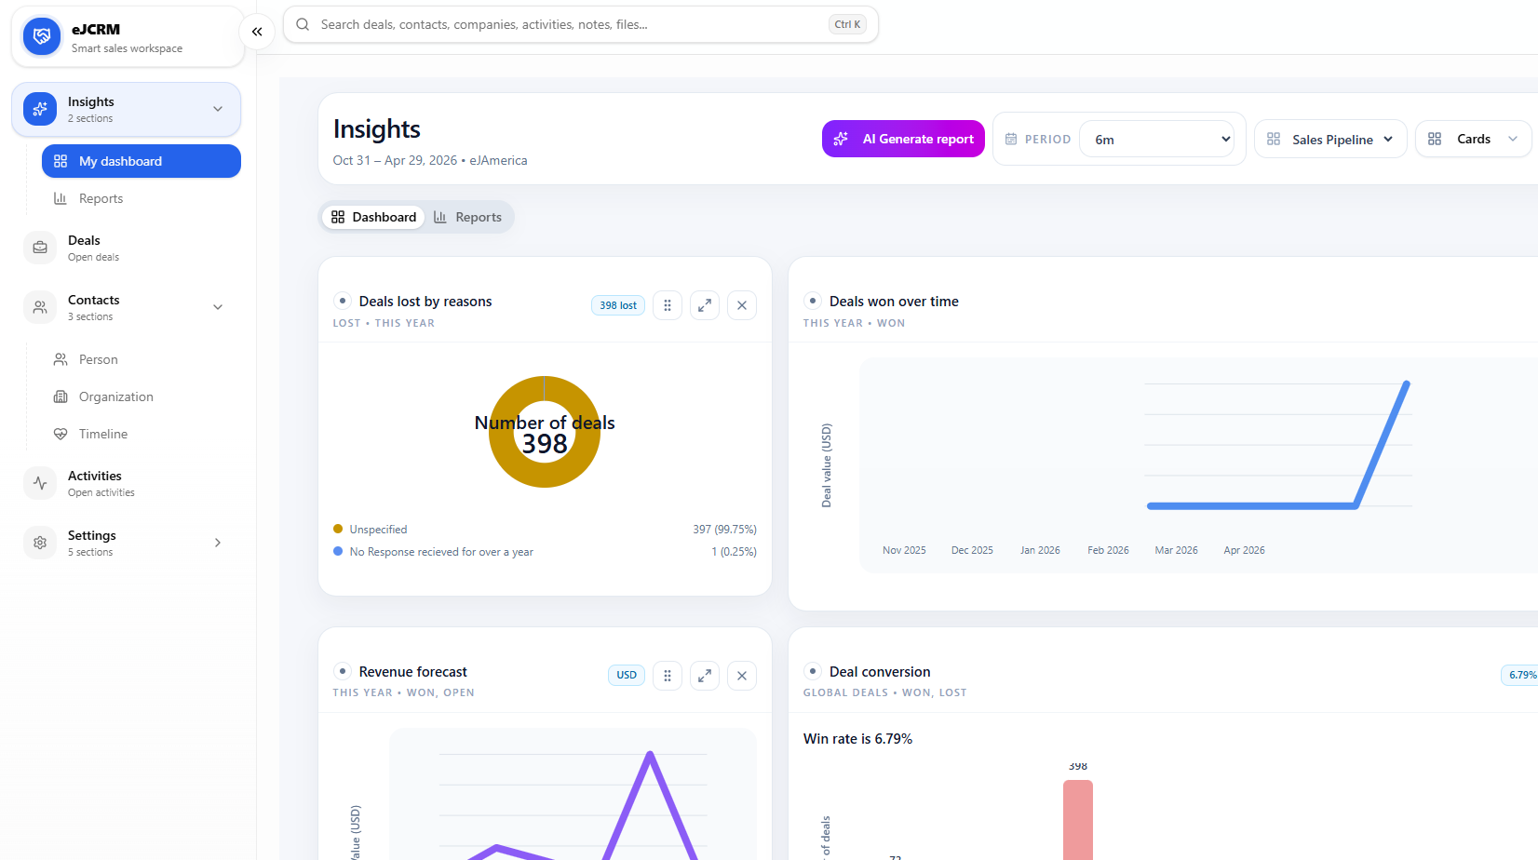Click drag handle on Revenue forecast card
The width and height of the screenshot is (1538, 860).
pyautogui.click(x=668, y=676)
